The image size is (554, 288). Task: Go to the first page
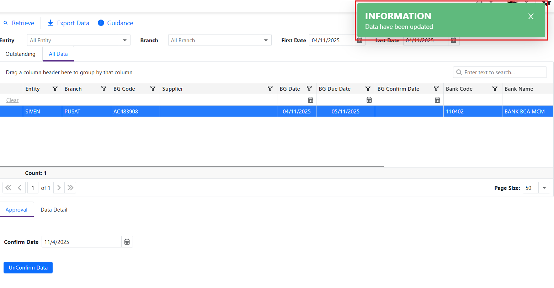coord(8,188)
